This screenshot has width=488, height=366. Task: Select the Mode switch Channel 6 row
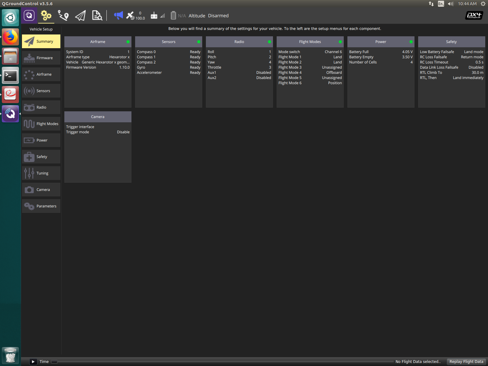pos(310,52)
